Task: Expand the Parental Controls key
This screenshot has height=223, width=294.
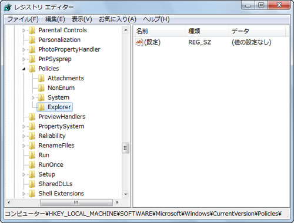Action: (x=24, y=31)
